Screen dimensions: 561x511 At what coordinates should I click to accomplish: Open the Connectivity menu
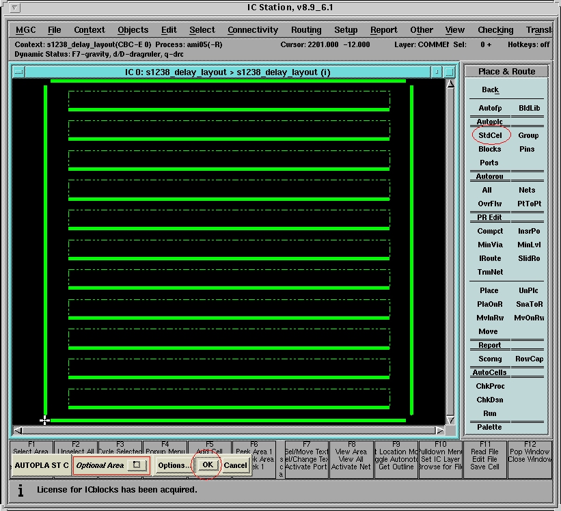pos(253,30)
